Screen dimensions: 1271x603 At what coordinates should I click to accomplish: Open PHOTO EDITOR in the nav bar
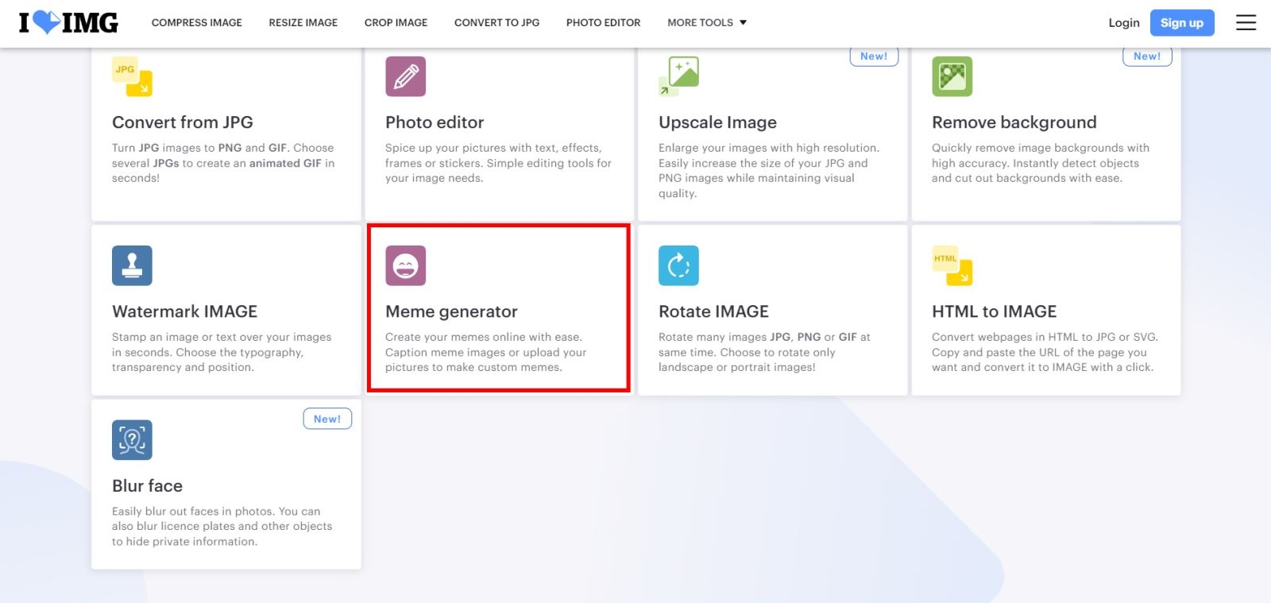pos(603,22)
